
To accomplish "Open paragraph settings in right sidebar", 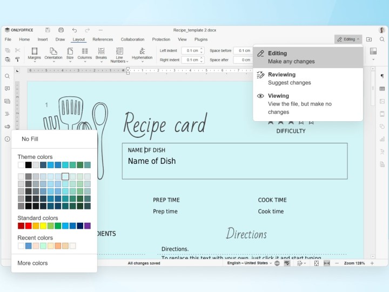I will [382, 76].
